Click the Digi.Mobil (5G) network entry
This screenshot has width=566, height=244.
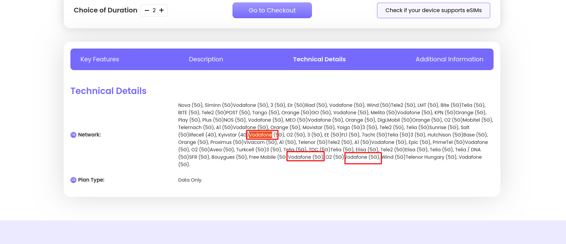click(x=395, y=120)
